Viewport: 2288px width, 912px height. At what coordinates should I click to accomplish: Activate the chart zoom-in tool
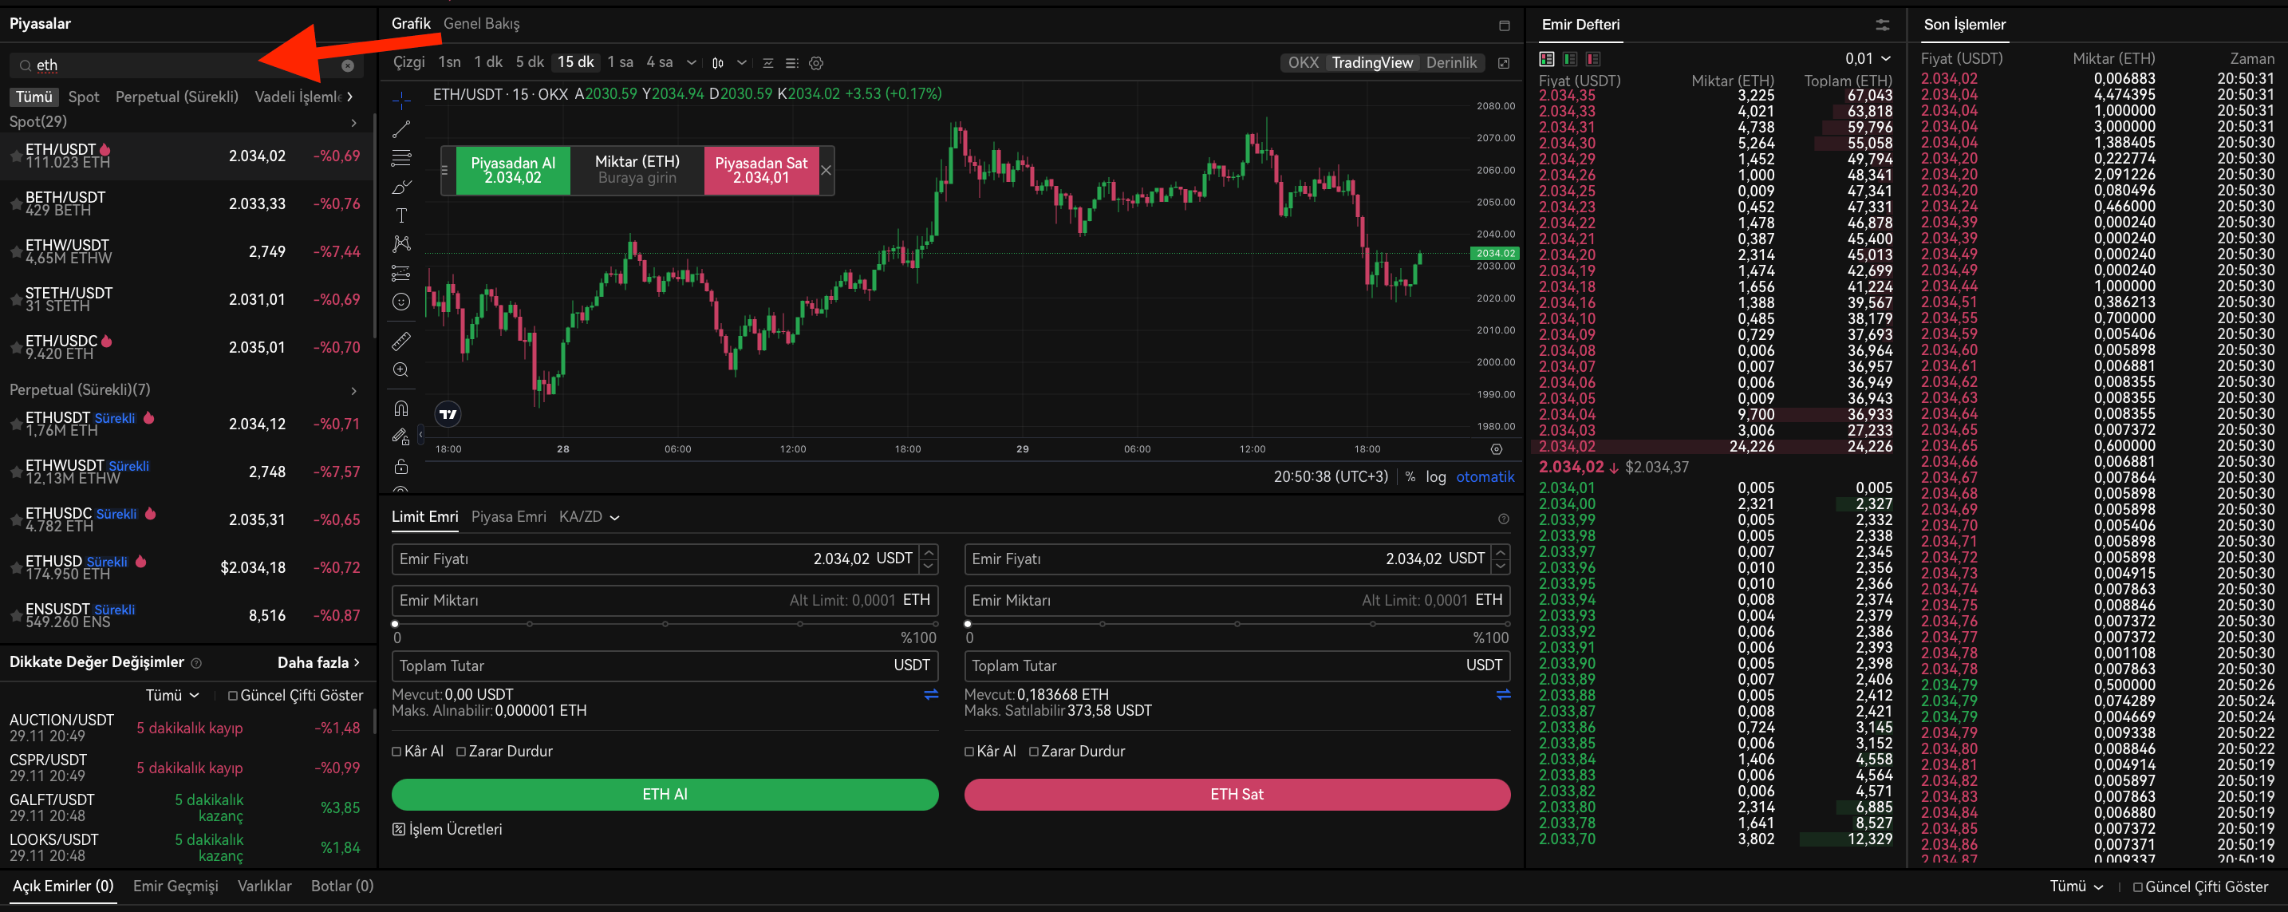(401, 370)
